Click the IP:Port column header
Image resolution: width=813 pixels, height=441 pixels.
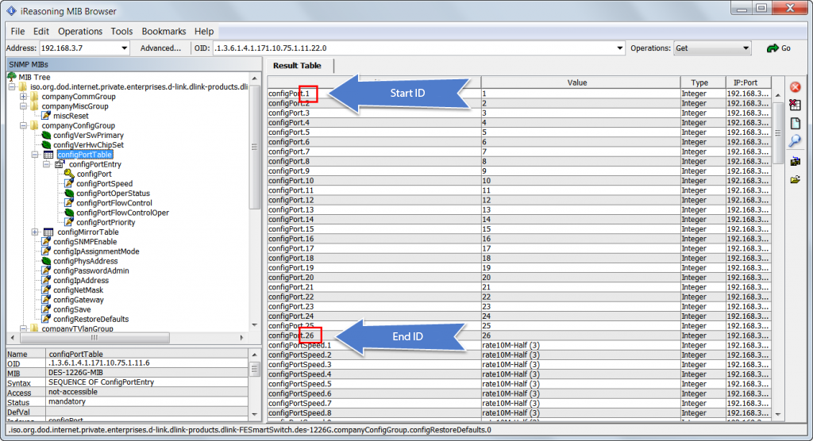(746, 82)
